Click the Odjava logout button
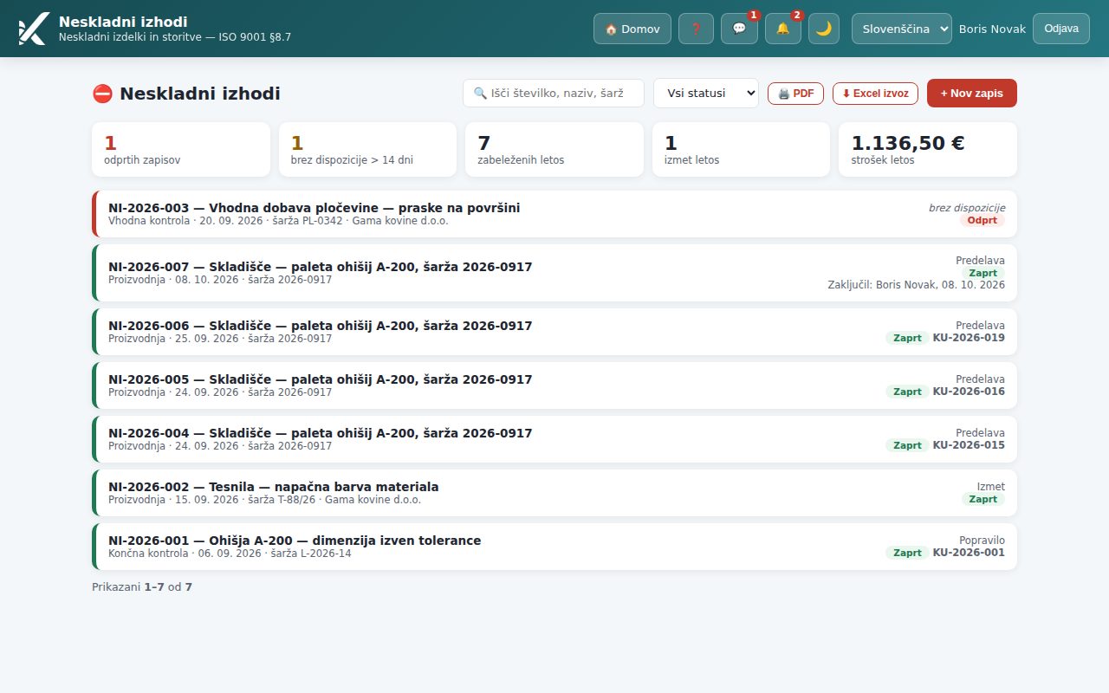 1061,29
